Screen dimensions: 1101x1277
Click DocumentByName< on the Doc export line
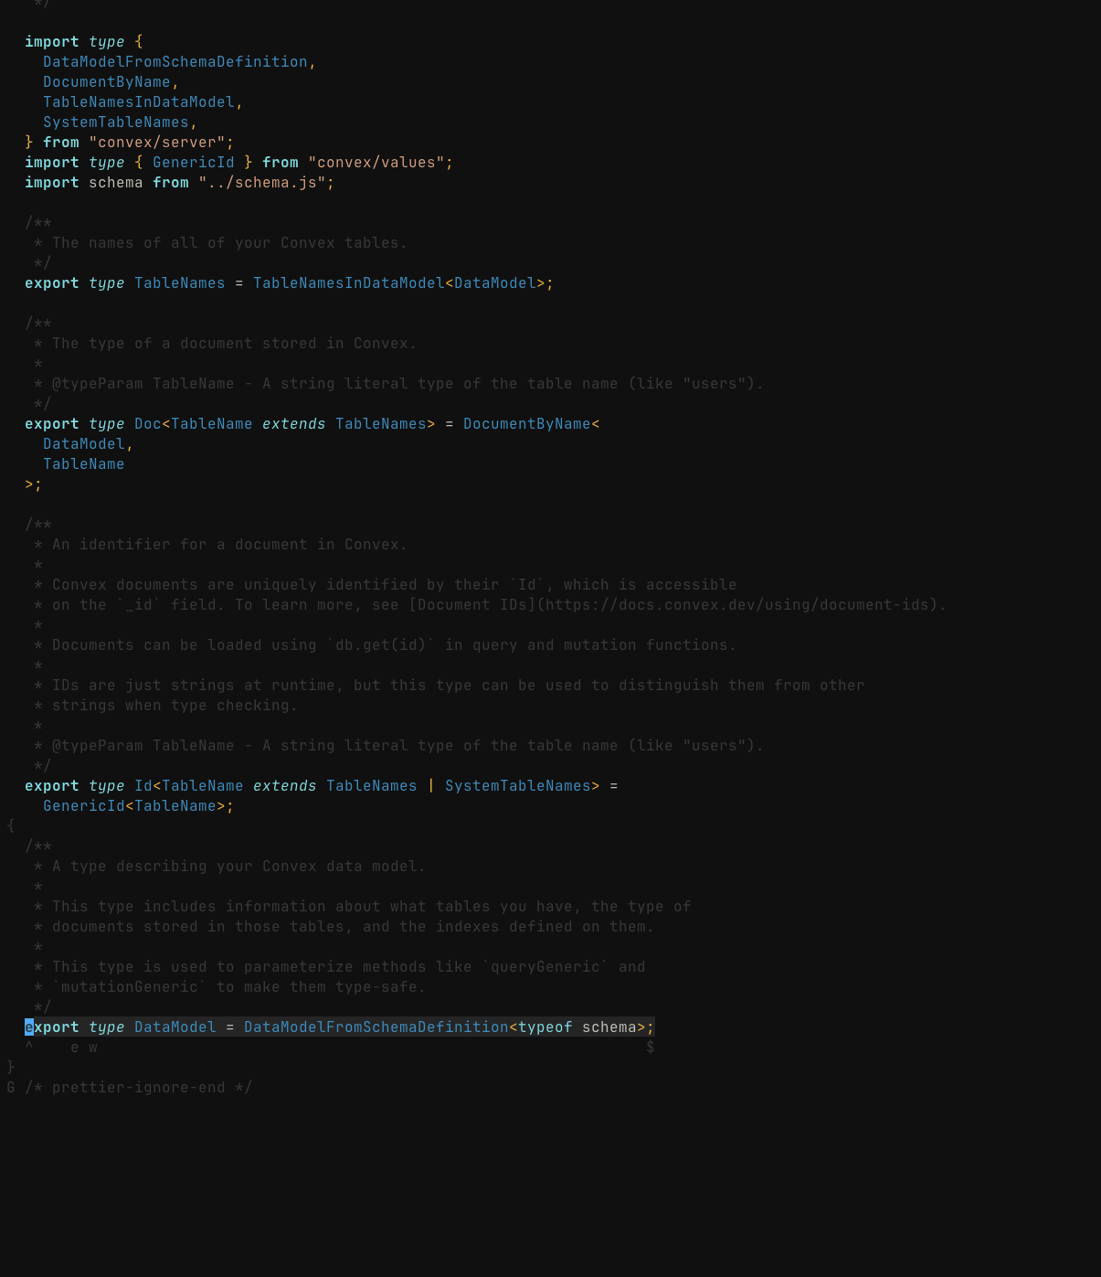click(x=532, y=424)
